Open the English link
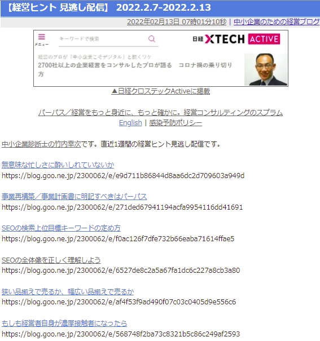 pyautogui.click(x=130, y=123)
